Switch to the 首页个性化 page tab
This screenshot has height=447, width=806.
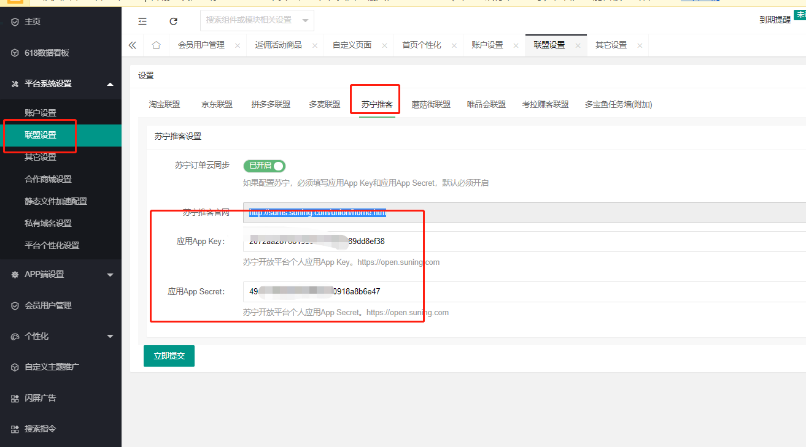[422, 45]
